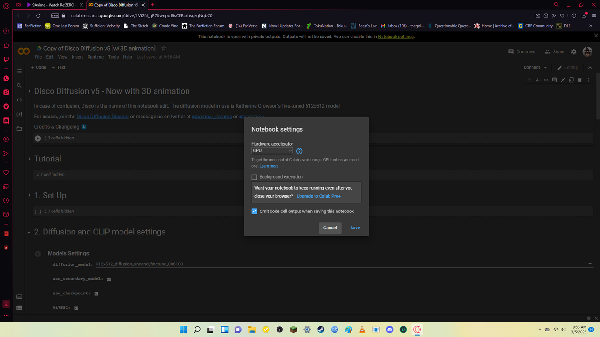
Task: Open Steam from the taskbar
Action: pyautogui.click(x=321, y=330)
